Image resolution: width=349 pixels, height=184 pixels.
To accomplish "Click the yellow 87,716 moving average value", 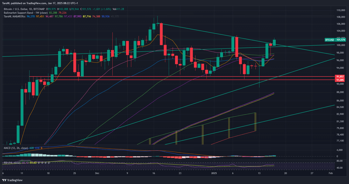I will [x=86, y=17].
